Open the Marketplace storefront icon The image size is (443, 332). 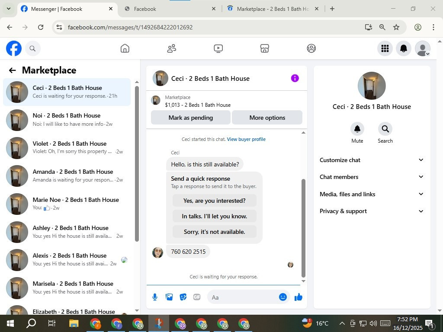pos(264,48)
